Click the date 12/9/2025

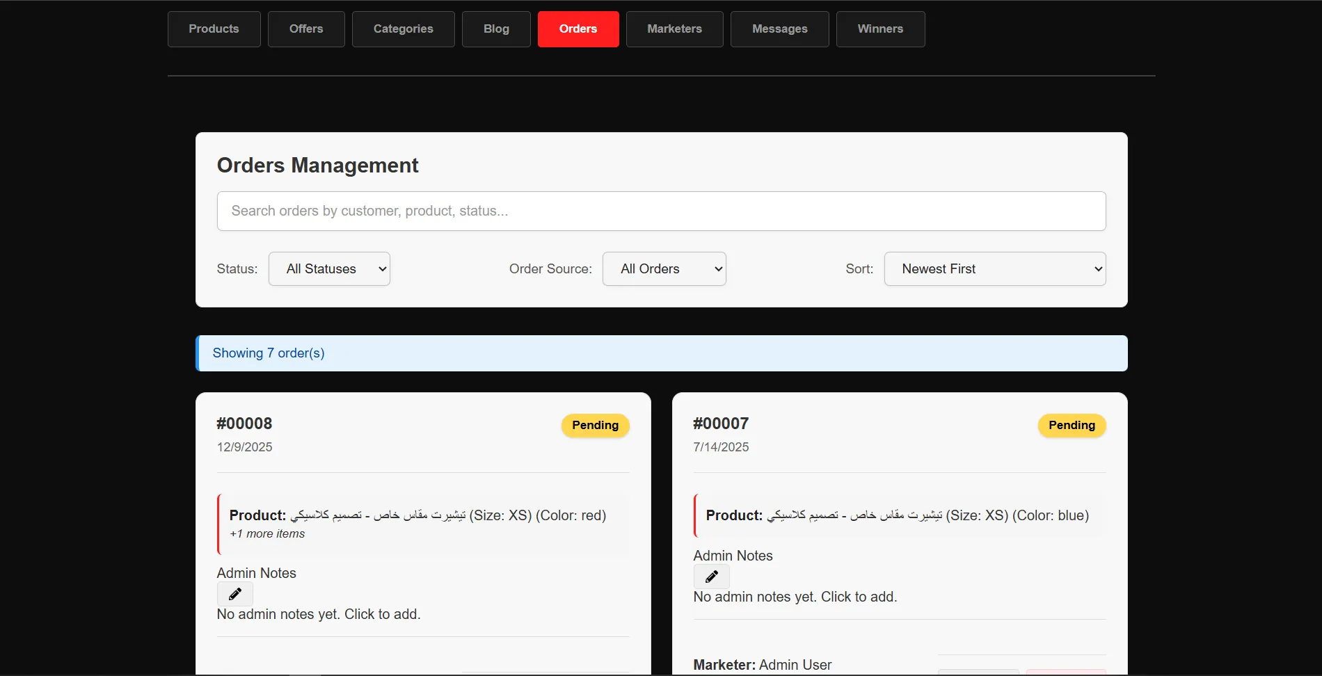[245, 447]
